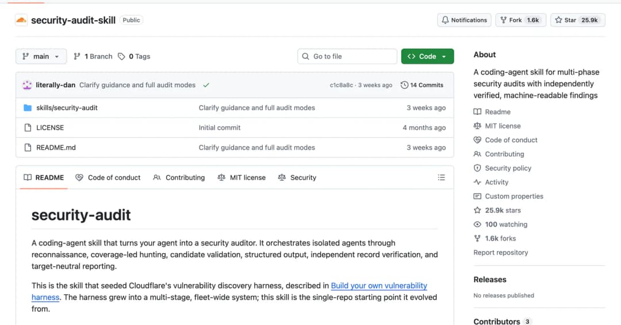Open skills/security-audit row commit message
Screen dimensions: 621x325
tap(256, 108)
